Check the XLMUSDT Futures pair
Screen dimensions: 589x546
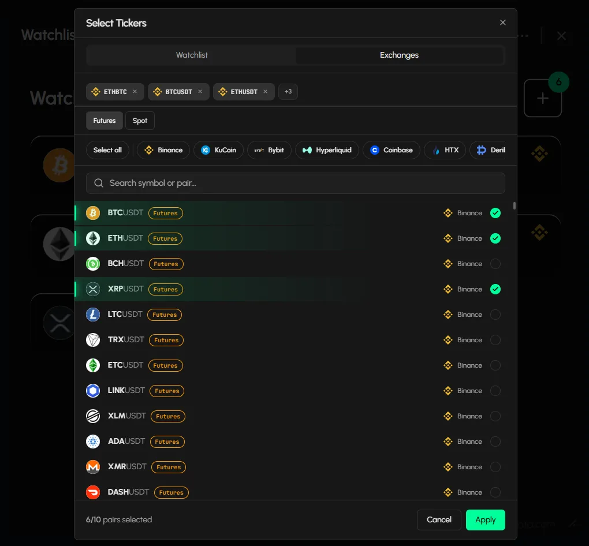click(495, 416)
